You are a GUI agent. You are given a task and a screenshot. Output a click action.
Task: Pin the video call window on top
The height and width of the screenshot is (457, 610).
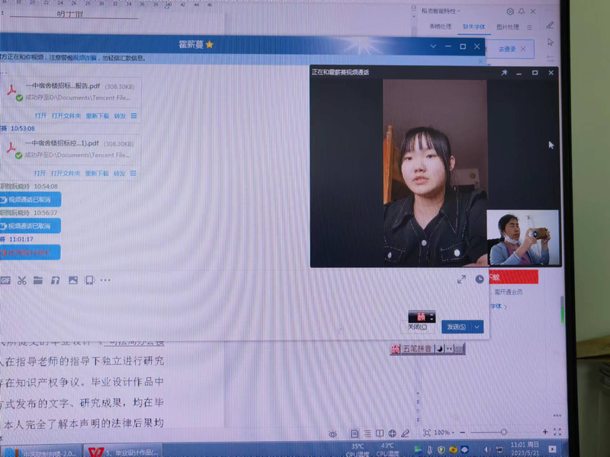tap(503, 72)
